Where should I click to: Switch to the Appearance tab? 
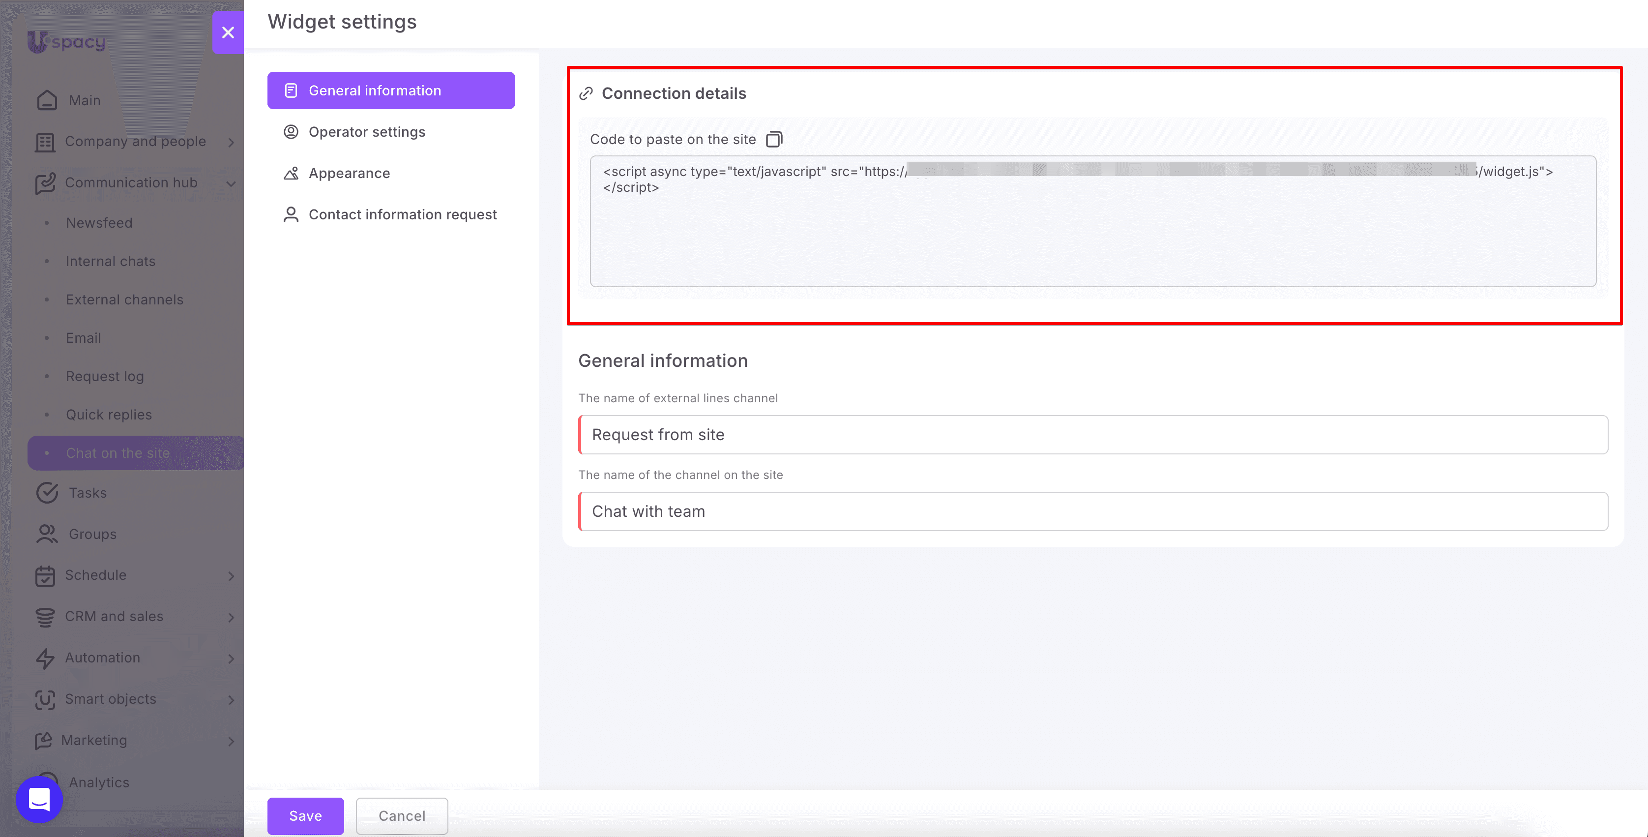[391, 174]
